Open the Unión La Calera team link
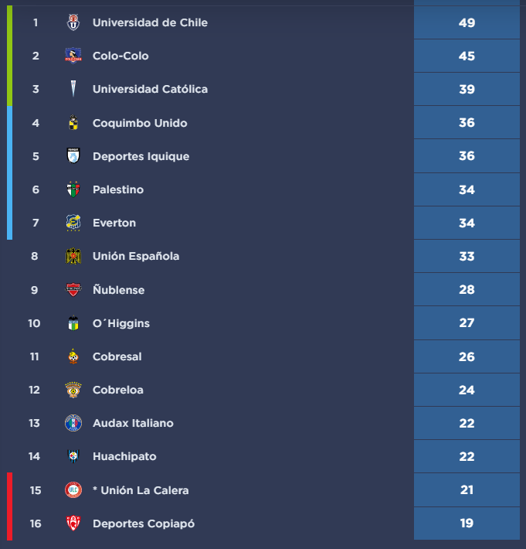 click(x=141, y=490)
